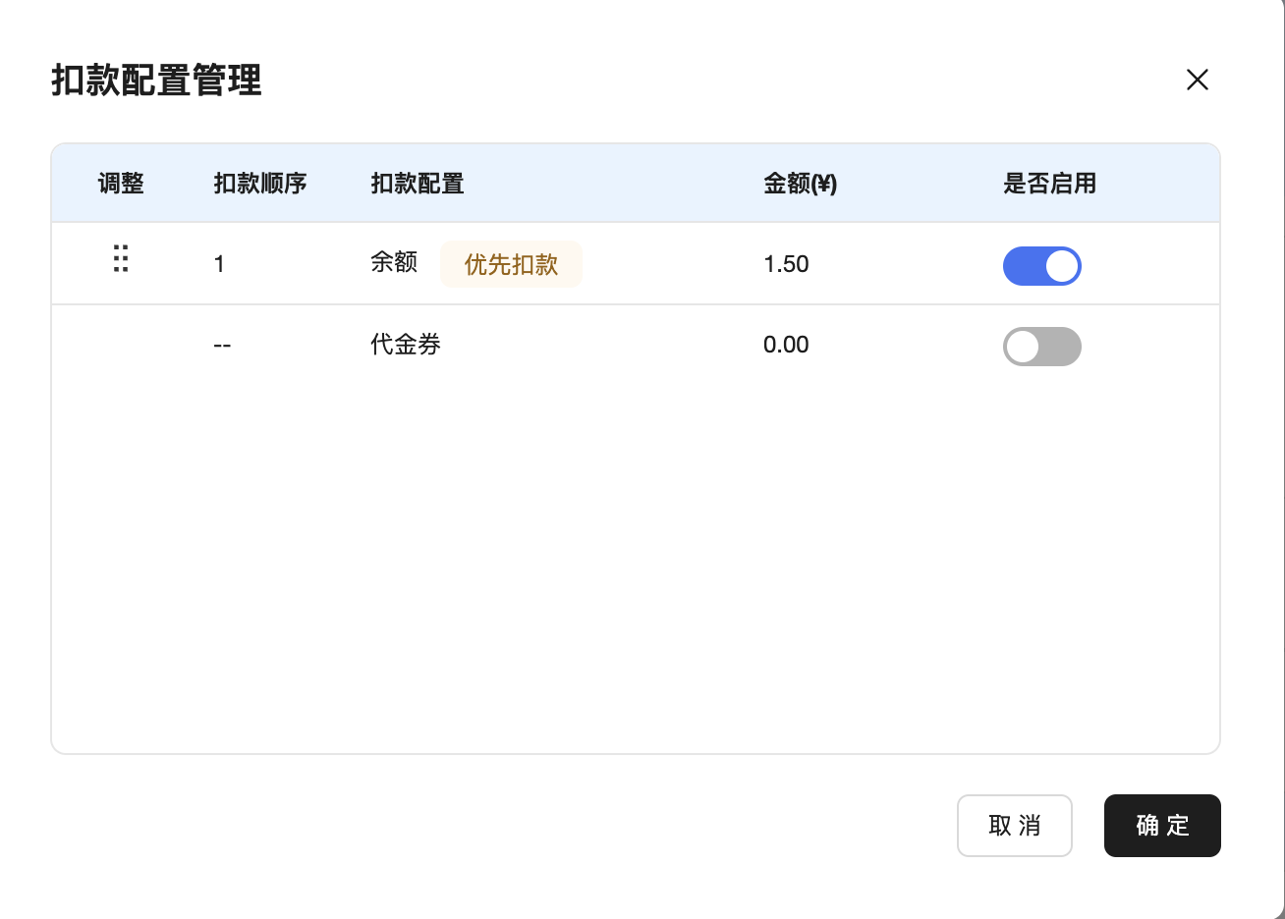The width and height of the screenshot is (1285, 919).
Task: Click the 是否启用 column header
Action: [1049, 184]
